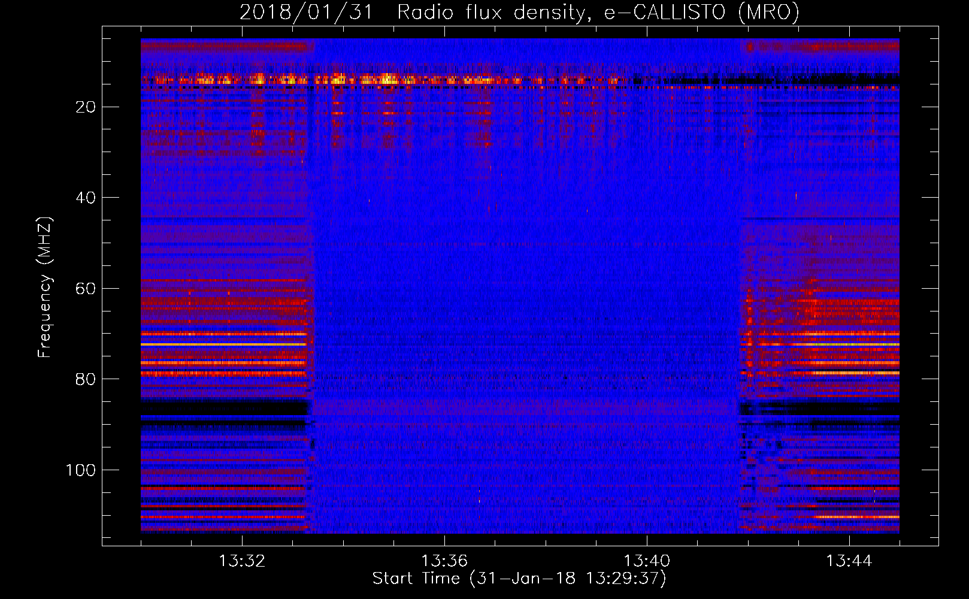Select the 'Frequency (MHZ)' y-axis label
Viewport: 969px width, 599px height.
click(x=46, y=288)
